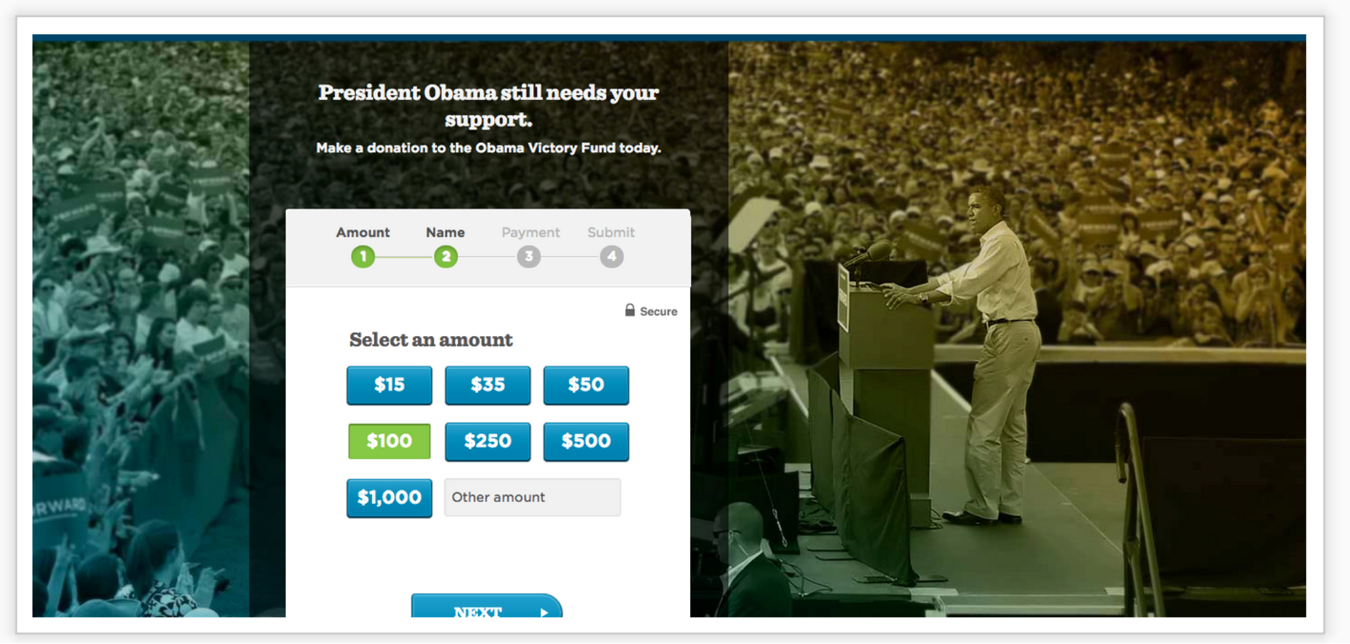Go to the Name step label
Image resolution: width=1350 pixels, height=644 pixels.
tap(445, 233)
